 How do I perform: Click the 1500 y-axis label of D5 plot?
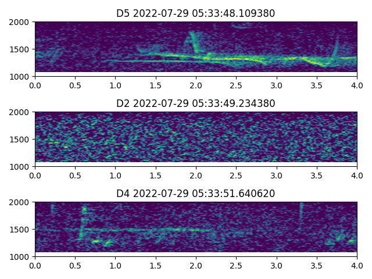click(21, 49)
